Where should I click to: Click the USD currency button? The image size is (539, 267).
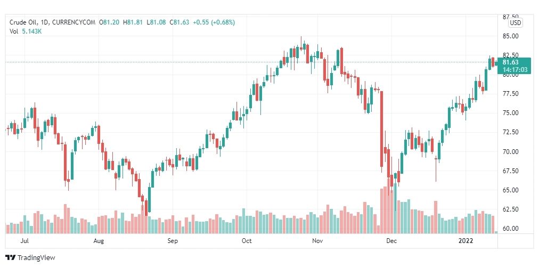point(515,23)
